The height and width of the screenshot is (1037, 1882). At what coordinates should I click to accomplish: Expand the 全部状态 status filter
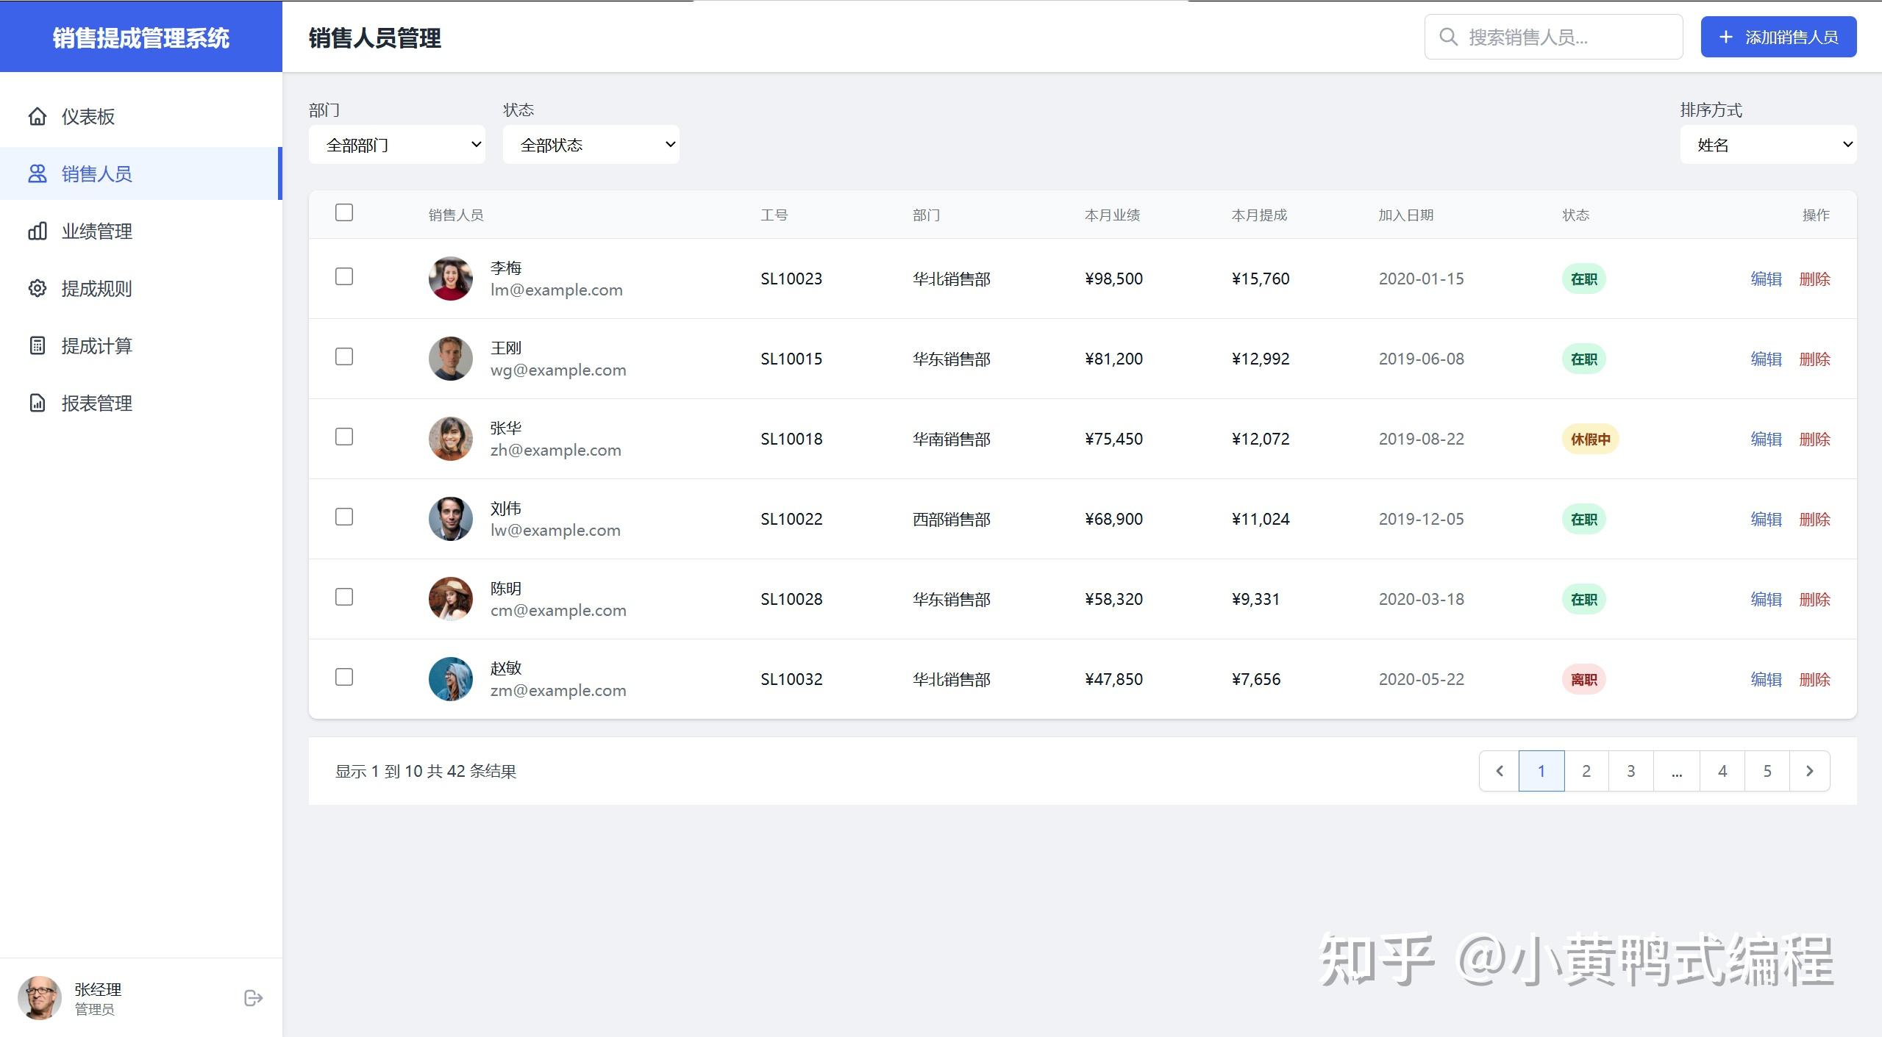pos(591,145)
